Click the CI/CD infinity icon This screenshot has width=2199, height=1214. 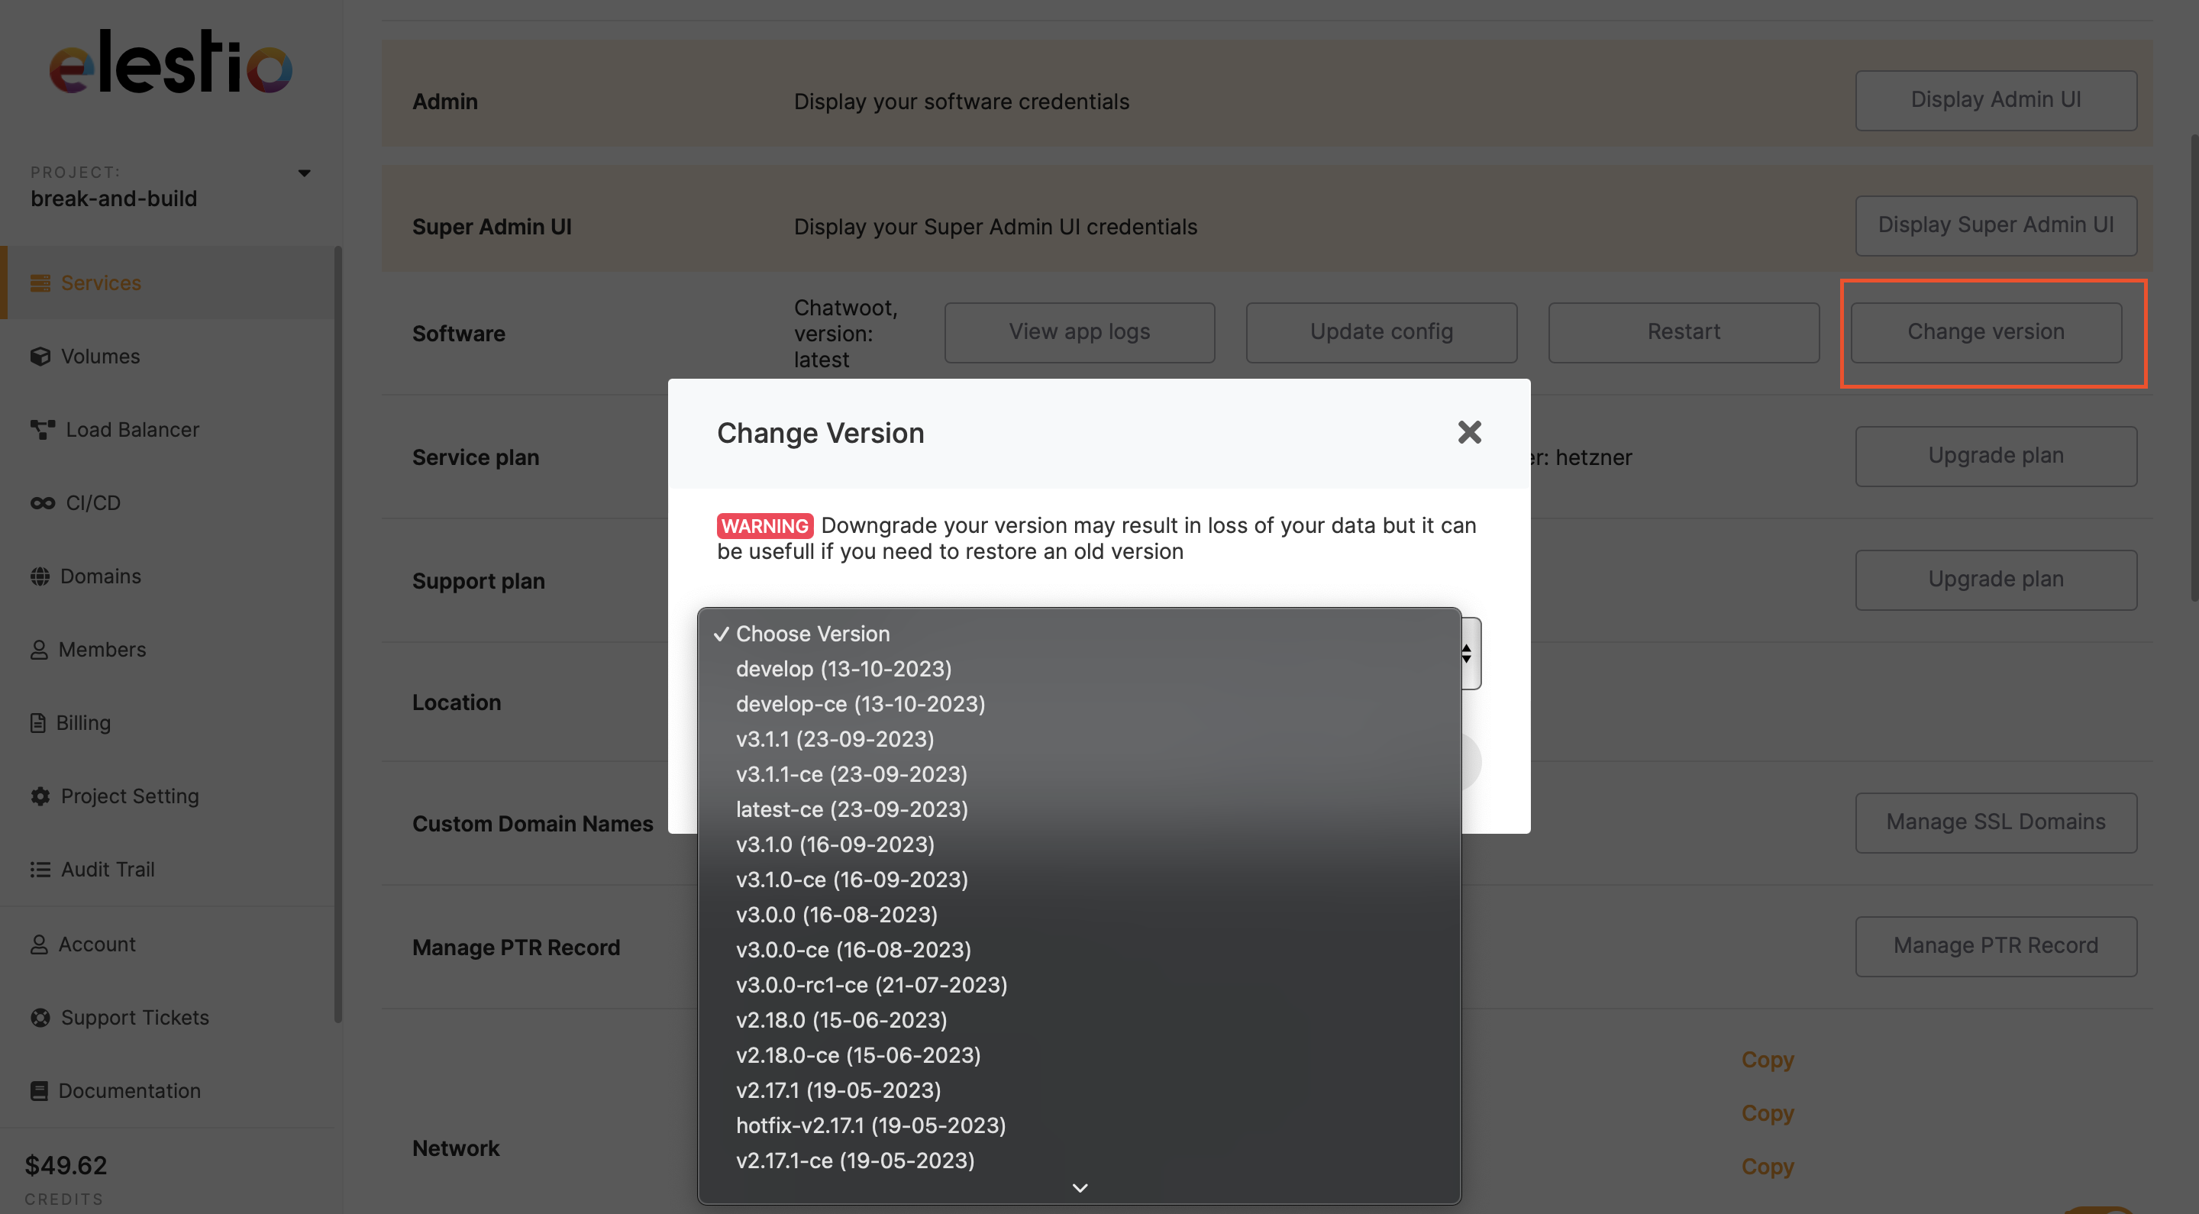(42, 503)
